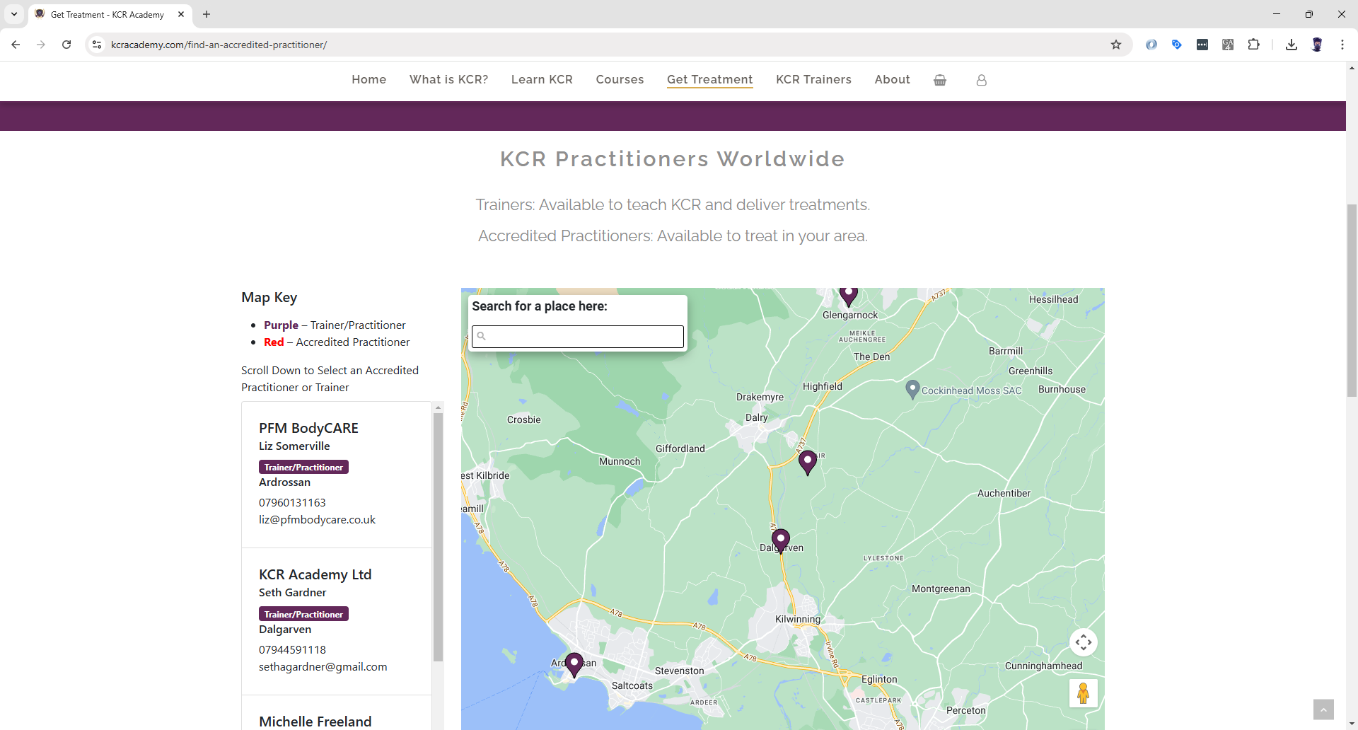Click the Kilwinning label on the map
The width and height of the screenshot is (1358, 730).
tap(798, 619)
